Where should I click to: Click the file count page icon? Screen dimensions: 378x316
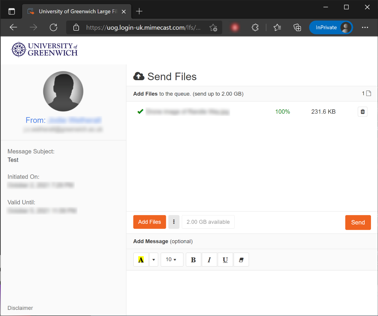coord(369,93)
